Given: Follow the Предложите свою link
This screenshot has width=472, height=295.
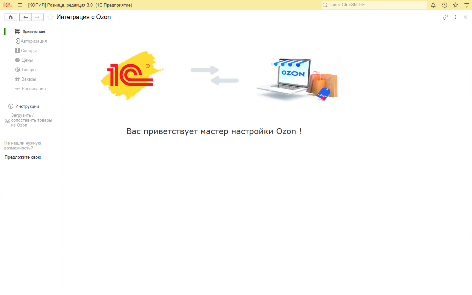Looking at the screenshot, I should [23, 157].
